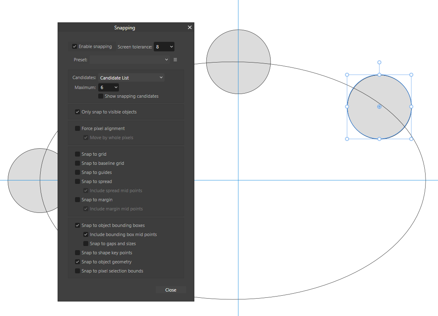The image size is (438, 316).
Task: Turn on Force pixel alignment
Action: pos(77,128)
